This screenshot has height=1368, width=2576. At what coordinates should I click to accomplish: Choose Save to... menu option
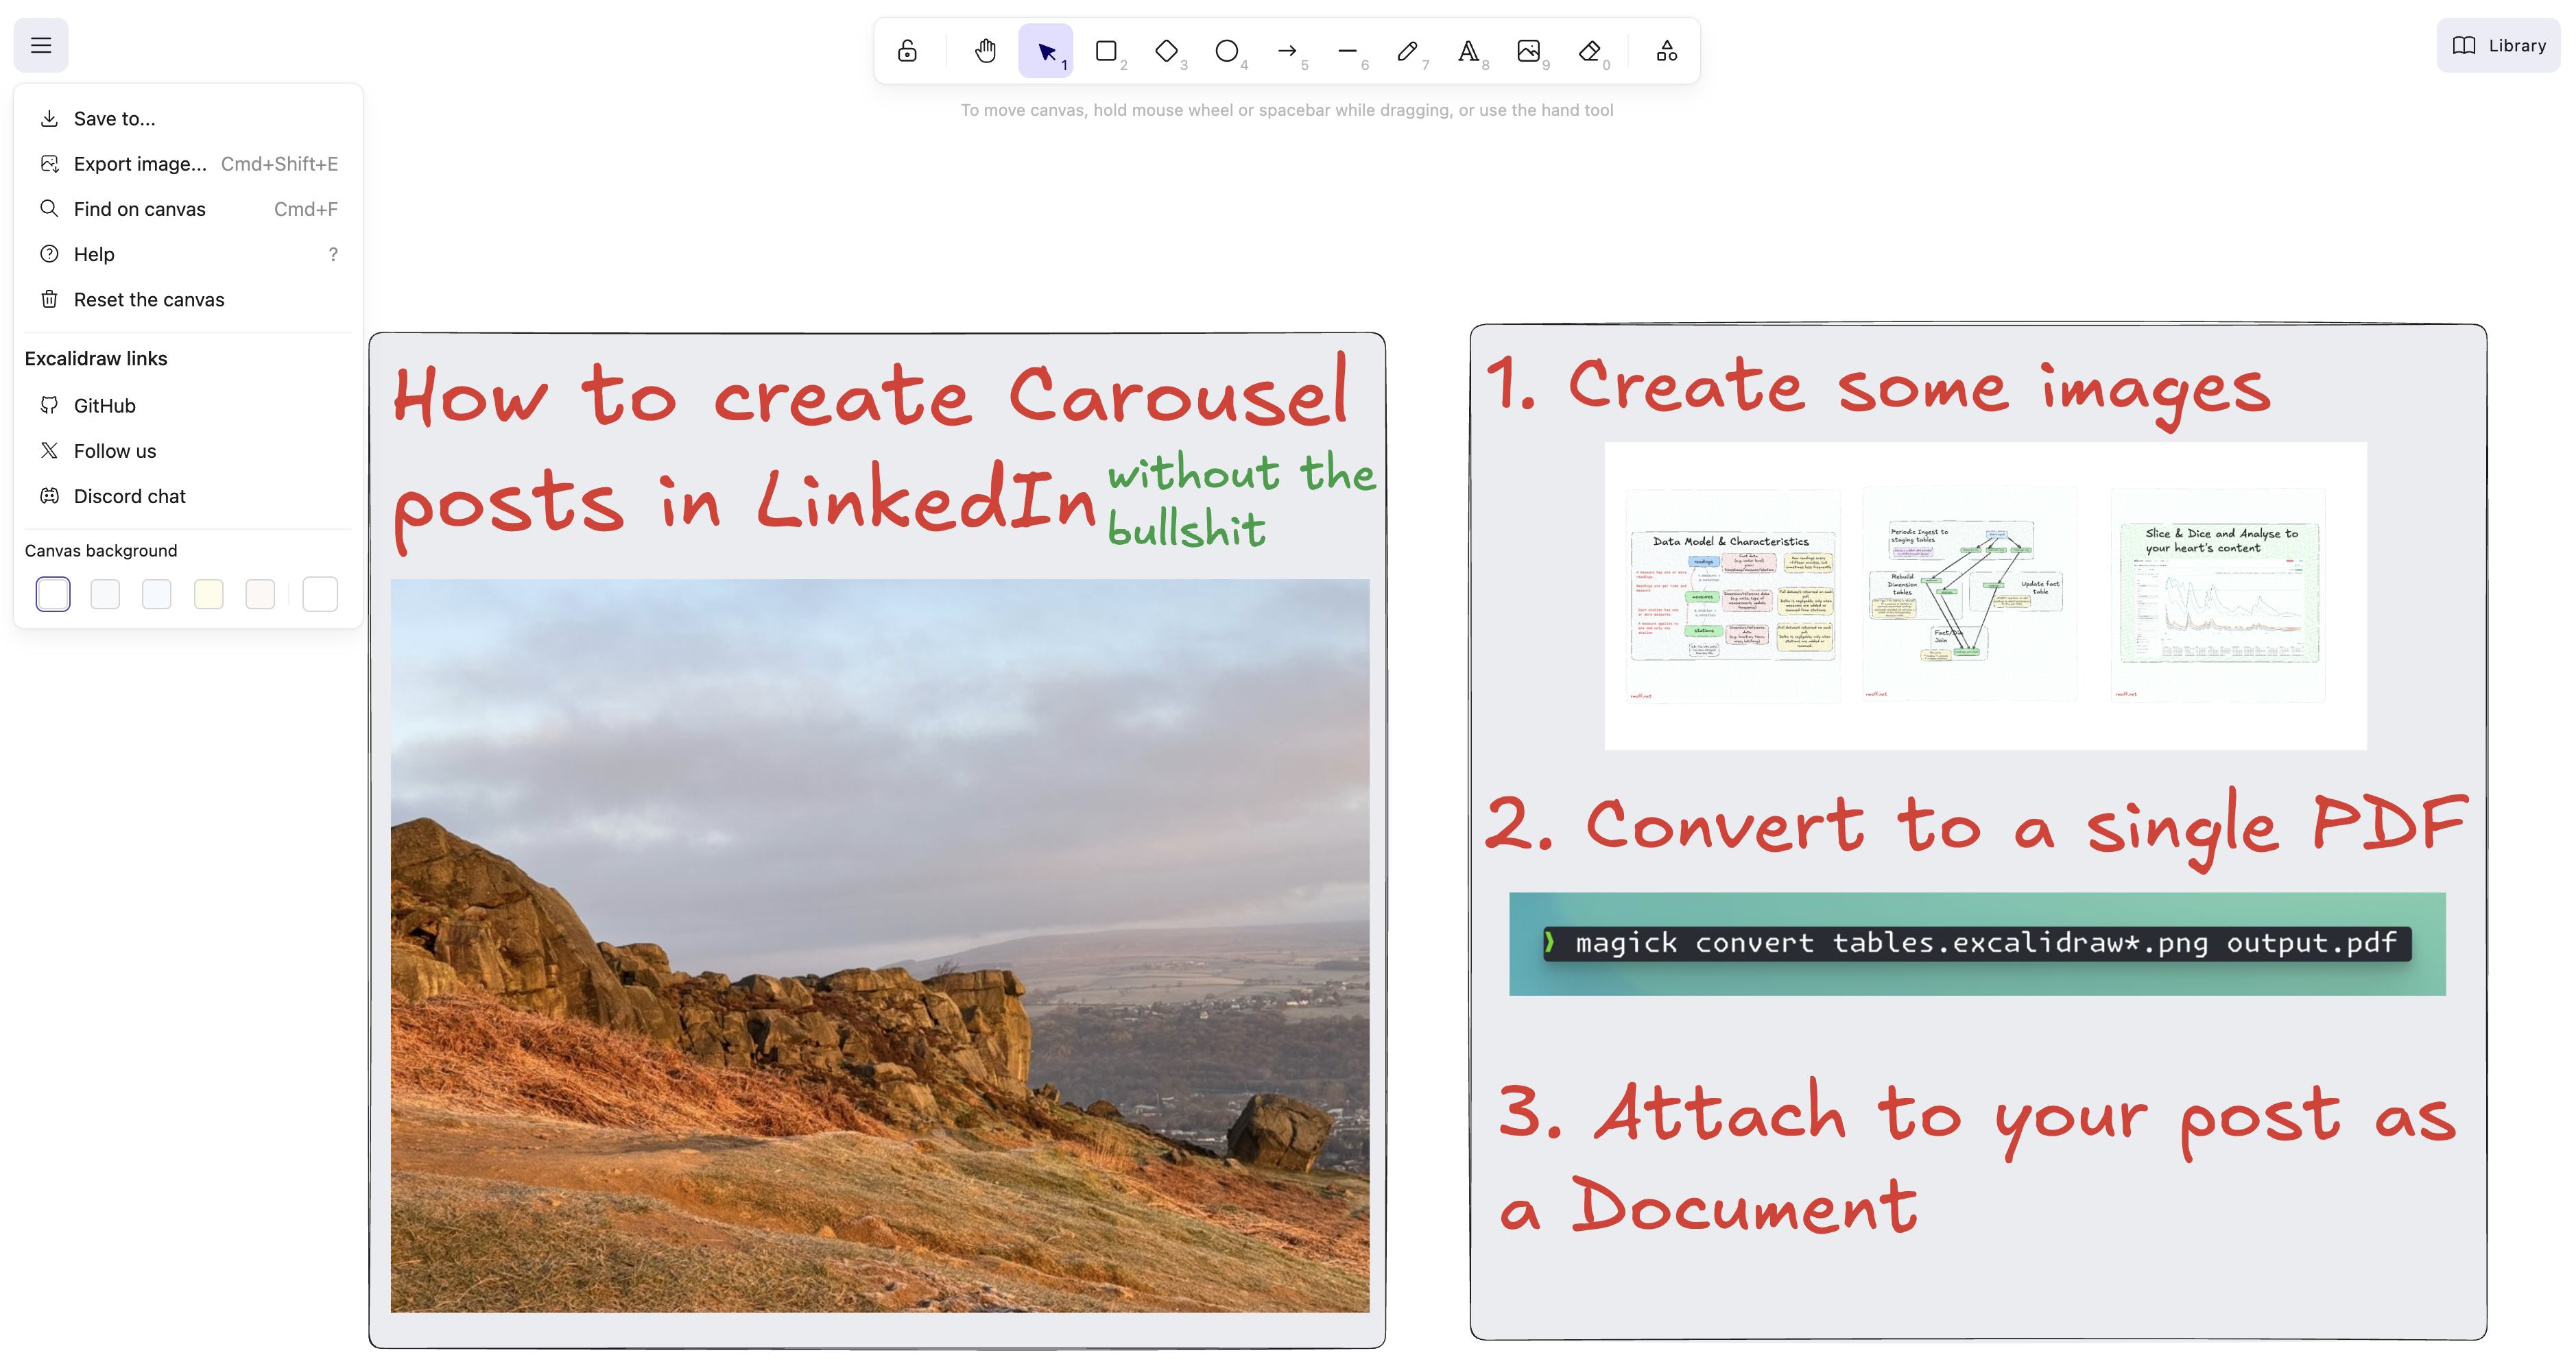pos(114,119)
